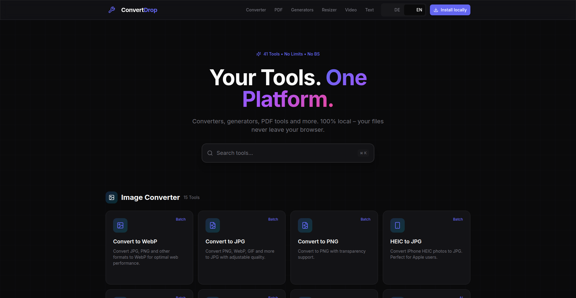Click the sparkle icon beside 41 Tools

tap(259, 54)
